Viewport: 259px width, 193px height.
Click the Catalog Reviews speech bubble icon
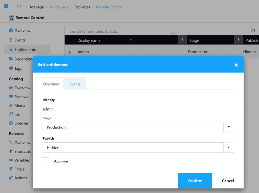click(11, 97)
